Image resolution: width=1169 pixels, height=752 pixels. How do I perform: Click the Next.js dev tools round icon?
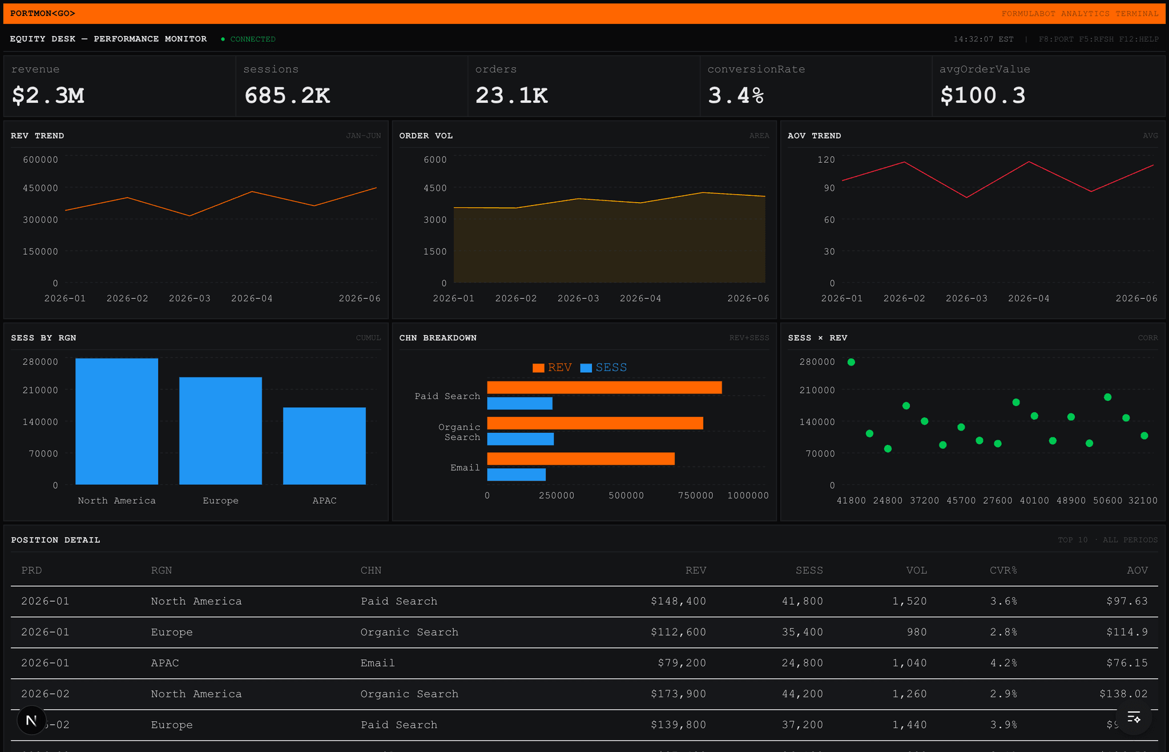coord(31,720)
